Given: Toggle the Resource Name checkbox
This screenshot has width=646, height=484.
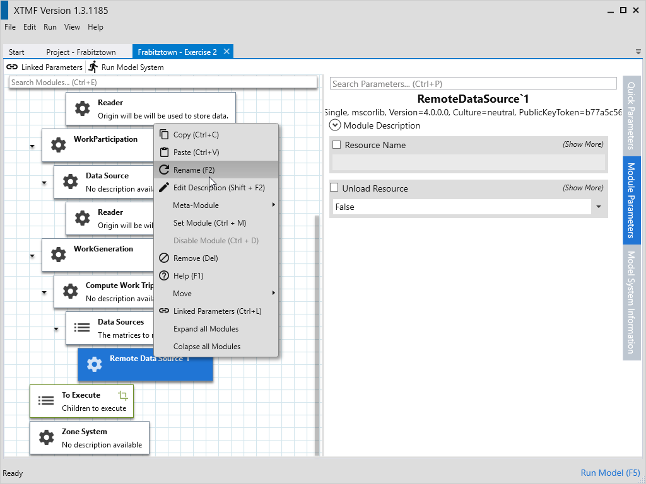Looking at the screenshot, I should [x=337, y=145].
